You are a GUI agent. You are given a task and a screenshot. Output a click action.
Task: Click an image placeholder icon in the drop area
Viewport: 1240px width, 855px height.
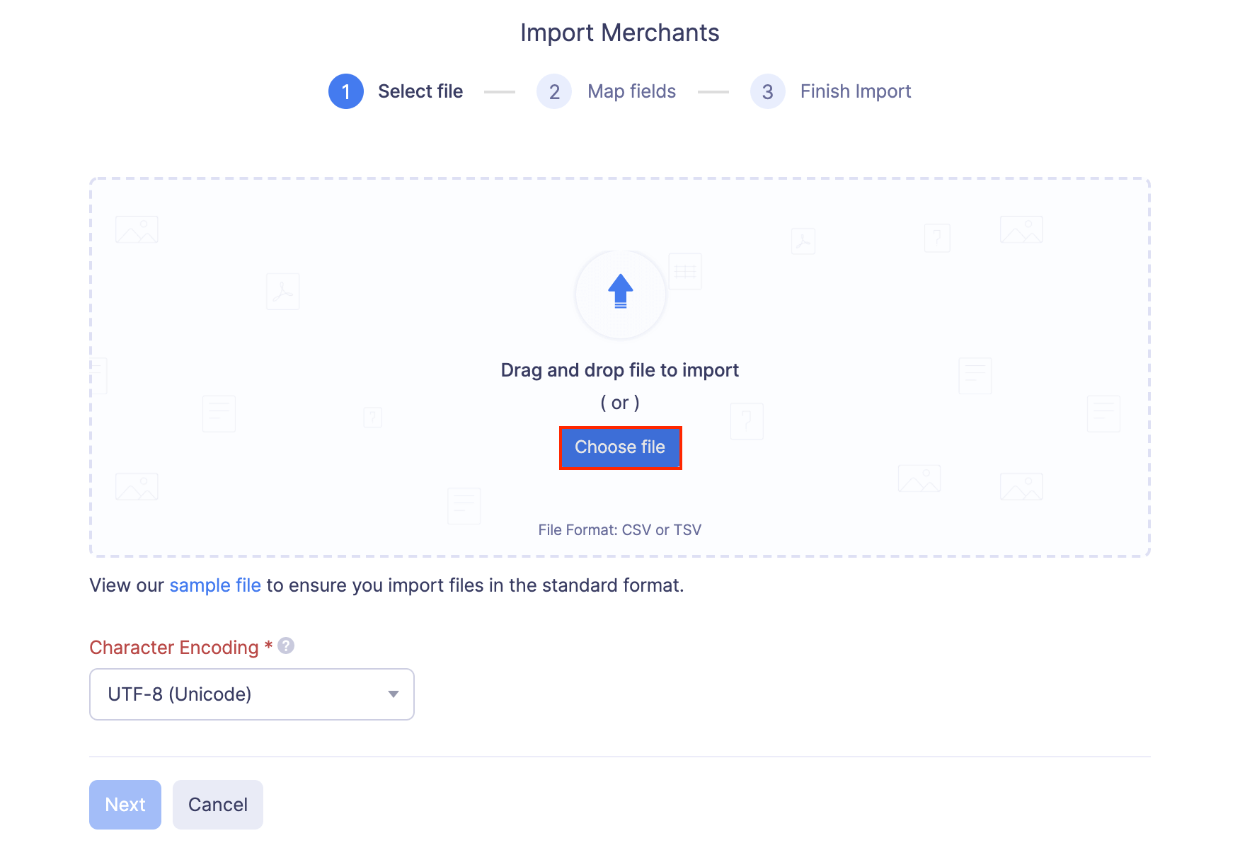click(x=137, y=229)
